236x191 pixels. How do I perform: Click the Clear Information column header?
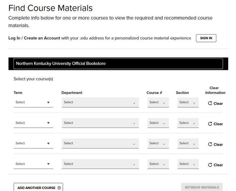point(215,90)
